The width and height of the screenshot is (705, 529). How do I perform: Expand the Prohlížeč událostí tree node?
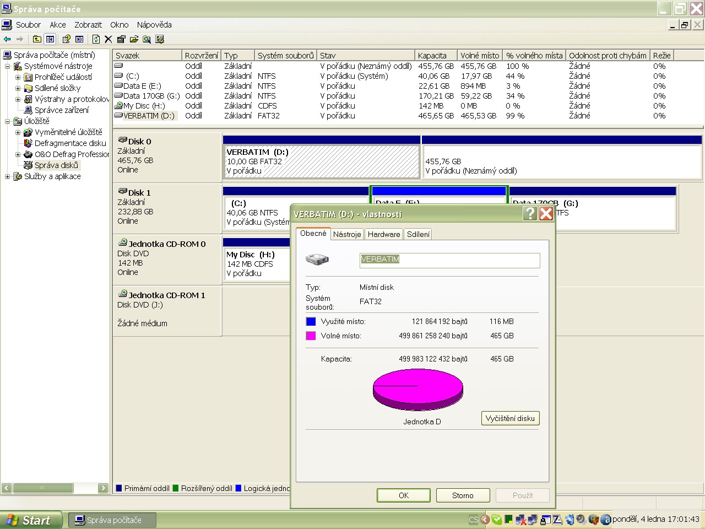point(18,77)
